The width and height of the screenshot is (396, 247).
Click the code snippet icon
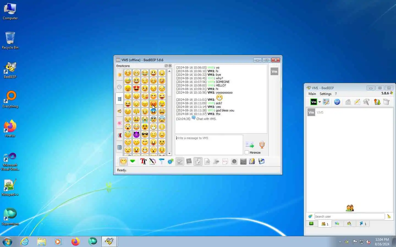tap(225, 161)
